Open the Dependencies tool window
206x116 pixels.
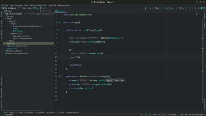pyautogui.click(x=72, y=112)
